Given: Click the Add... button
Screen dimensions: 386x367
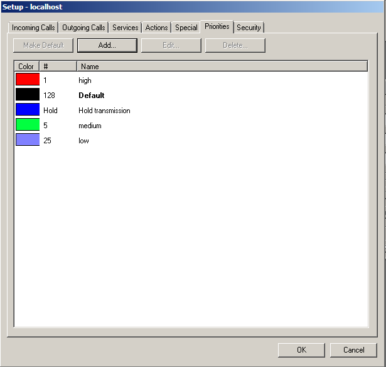Looking at the screenshot, I should (107, 45).
